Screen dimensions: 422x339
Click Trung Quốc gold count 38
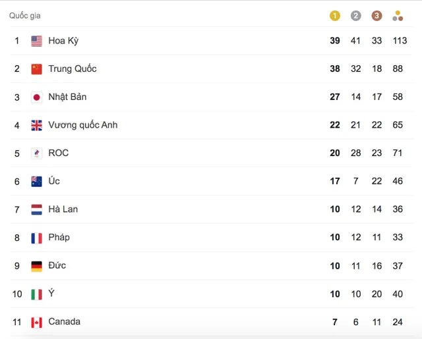tap(335, 68)
